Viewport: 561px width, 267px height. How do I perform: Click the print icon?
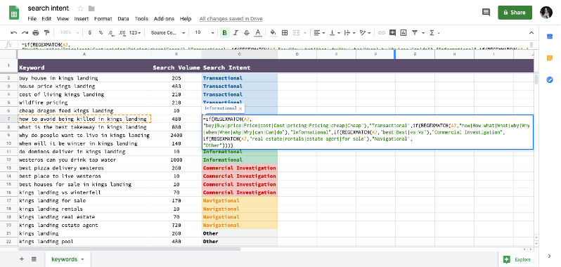pos(36,33)
